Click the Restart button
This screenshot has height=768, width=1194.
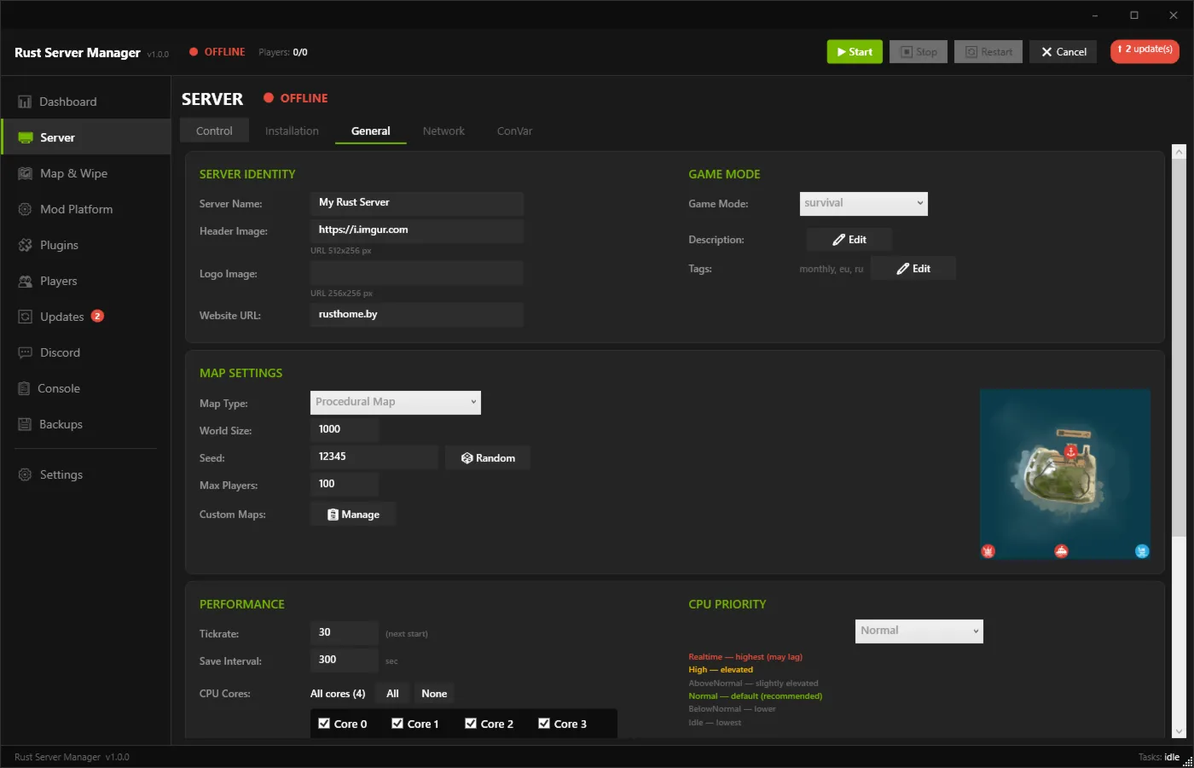point(988,52)
